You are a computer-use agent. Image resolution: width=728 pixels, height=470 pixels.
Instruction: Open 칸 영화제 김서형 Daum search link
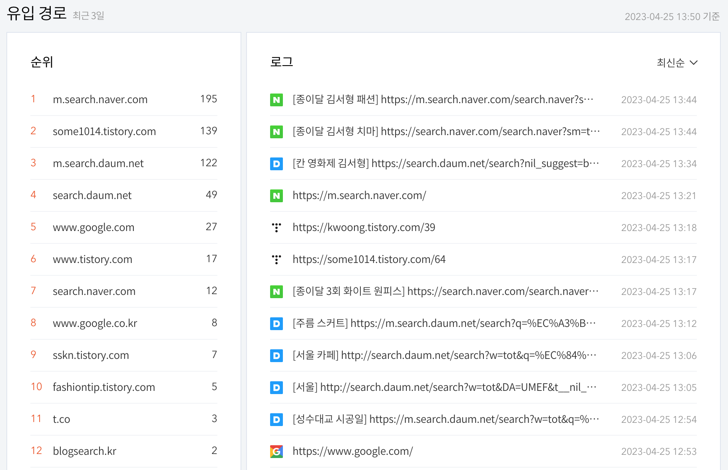(446, 163)
